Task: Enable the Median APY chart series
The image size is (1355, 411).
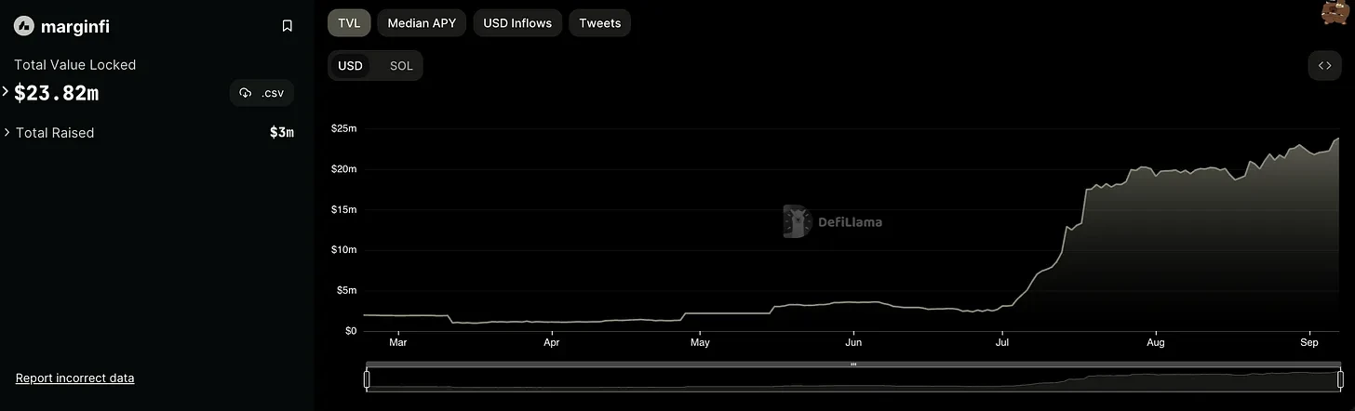Action: tap(422, 23)
